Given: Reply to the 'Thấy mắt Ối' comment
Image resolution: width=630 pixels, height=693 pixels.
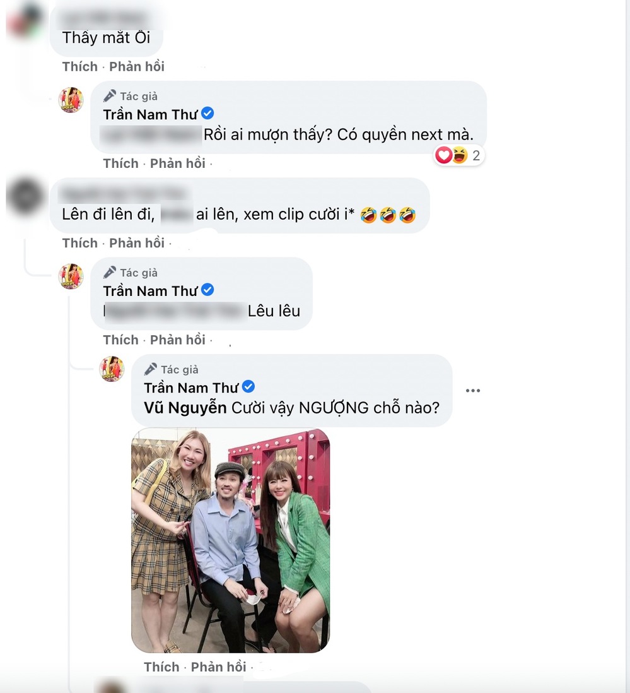Looking at the screenshot, I should pyautogui.click(x=137, y=67).
